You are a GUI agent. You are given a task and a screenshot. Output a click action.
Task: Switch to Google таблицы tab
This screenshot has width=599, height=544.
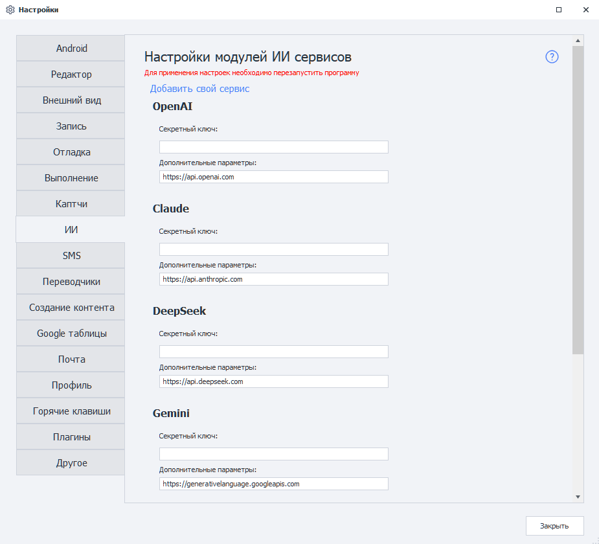pyautogui.click(x=71, y=334)
